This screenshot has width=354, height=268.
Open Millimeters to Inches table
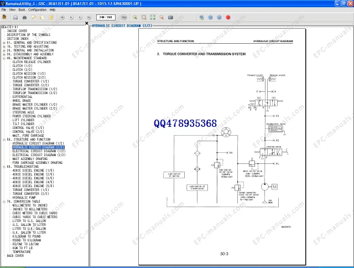pyautogui.click(x=30, y=205)
